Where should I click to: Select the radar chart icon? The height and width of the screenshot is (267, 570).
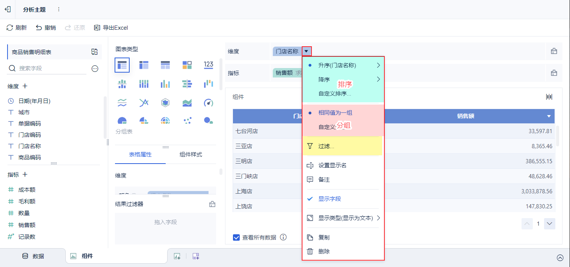point(165,102)
